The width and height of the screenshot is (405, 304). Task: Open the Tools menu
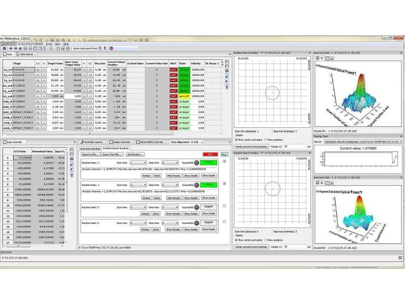point(49,44)
